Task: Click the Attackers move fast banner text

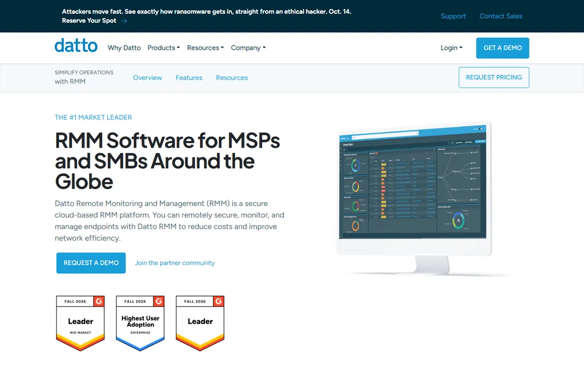Action: 207,12
